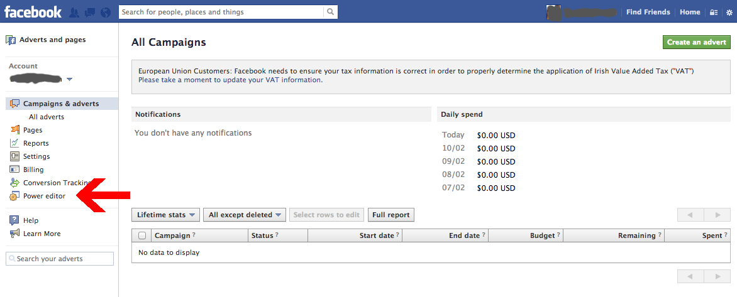737x297 pixels.
Task: Focus the people, places and things search box
Action: tap(221, 12)
